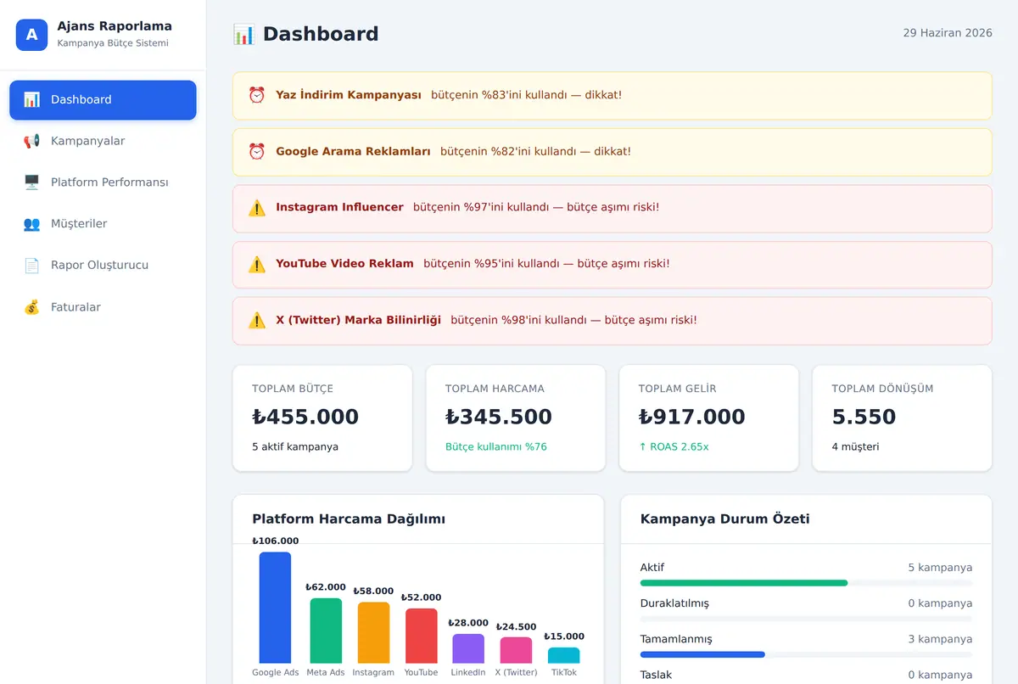Viewport: 1018px width, 684px height.
Task: Open the YouTube Video Reklam alert
Action: pos(612,264)
